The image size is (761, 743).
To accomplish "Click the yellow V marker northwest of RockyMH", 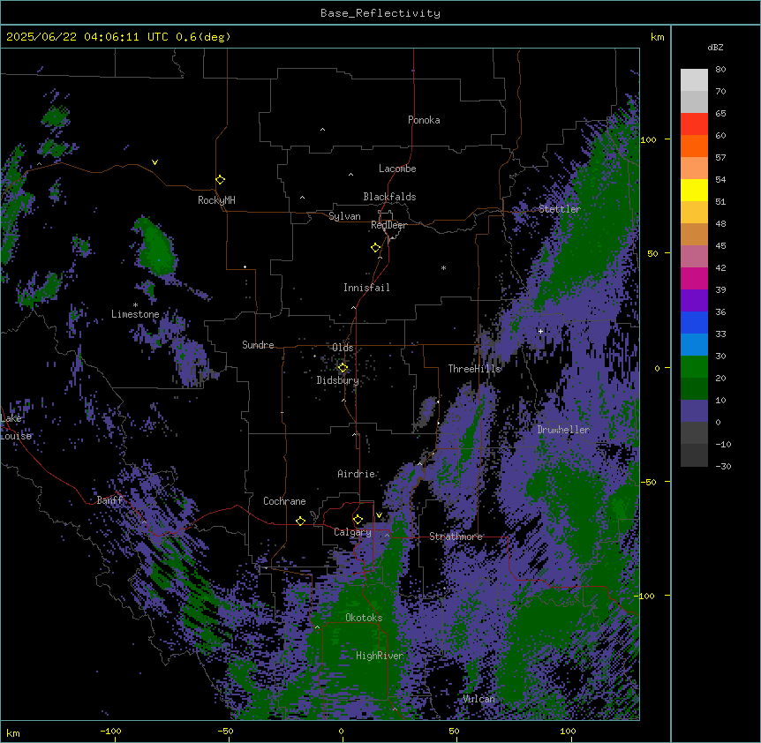I will coord(154,162).
